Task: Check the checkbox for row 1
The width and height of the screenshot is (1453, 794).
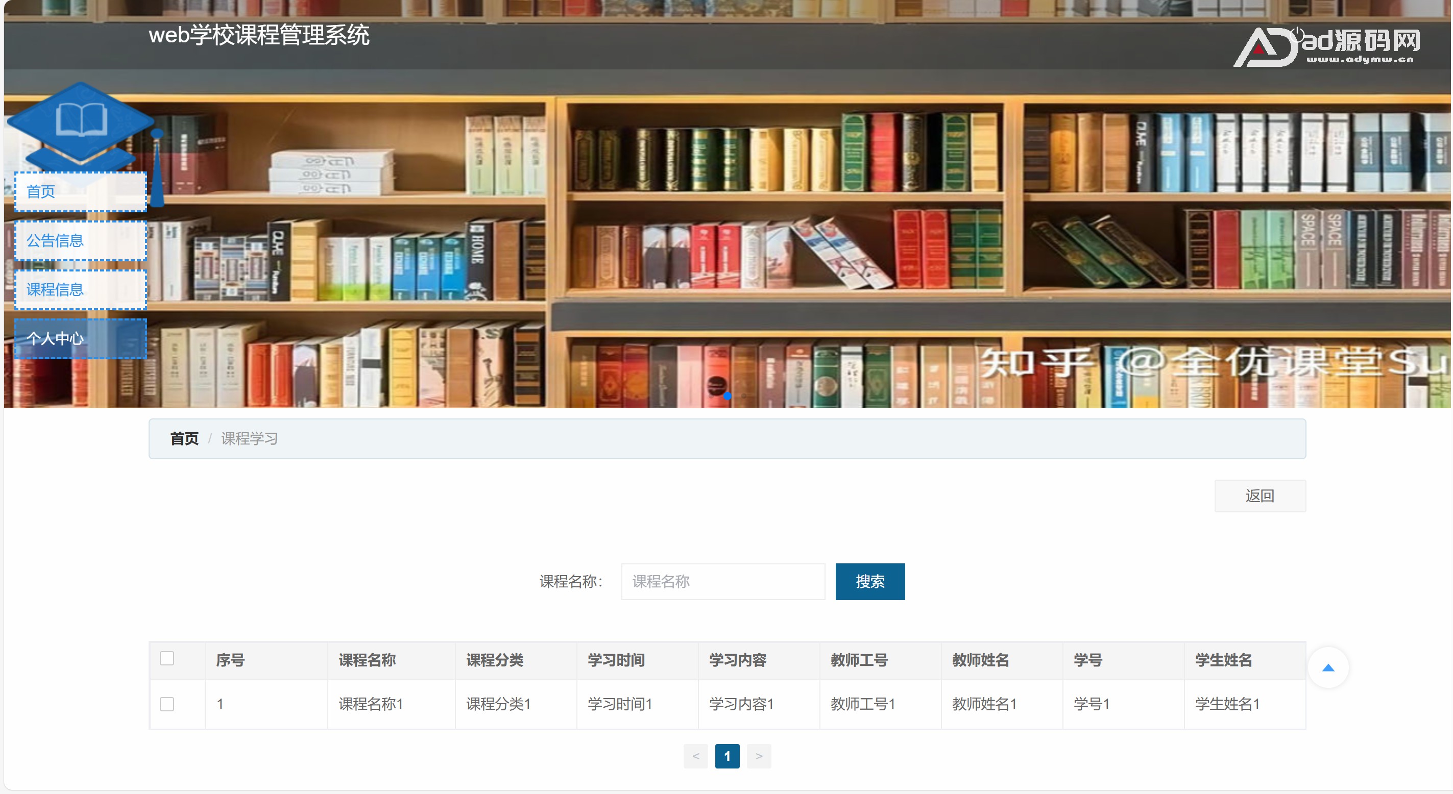Action: [x=167, y=704]
